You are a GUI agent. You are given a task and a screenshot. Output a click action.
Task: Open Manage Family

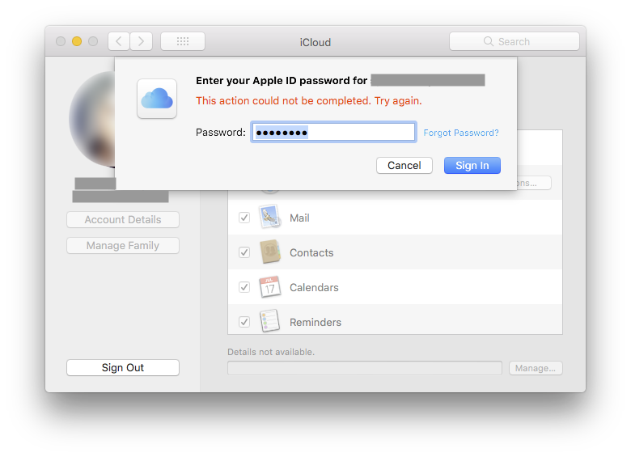[x=123, y=245]
